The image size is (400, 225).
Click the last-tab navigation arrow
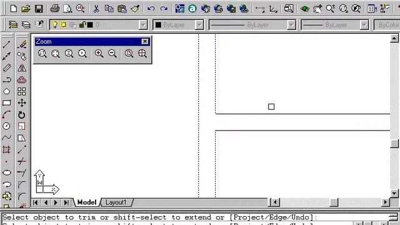click(66, 202)
